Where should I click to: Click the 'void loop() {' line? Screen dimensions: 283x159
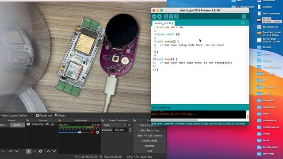pos(167,59)
